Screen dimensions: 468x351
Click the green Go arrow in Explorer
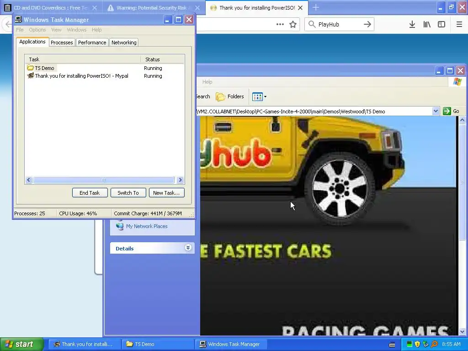(447, 112)
